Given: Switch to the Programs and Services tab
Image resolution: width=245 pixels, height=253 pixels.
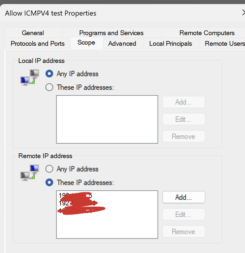Looking at the screenshot, I should point(111,33).
